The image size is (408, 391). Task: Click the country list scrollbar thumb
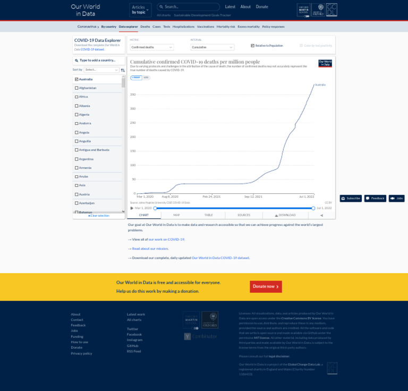(123, 83)
